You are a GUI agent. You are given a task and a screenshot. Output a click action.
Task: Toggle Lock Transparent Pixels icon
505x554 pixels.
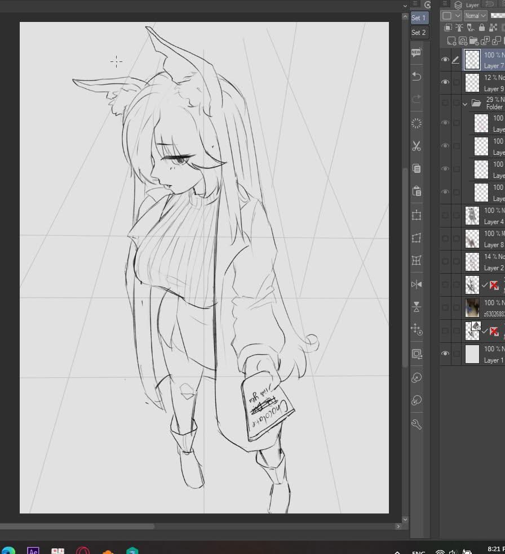tap(493, 28)
